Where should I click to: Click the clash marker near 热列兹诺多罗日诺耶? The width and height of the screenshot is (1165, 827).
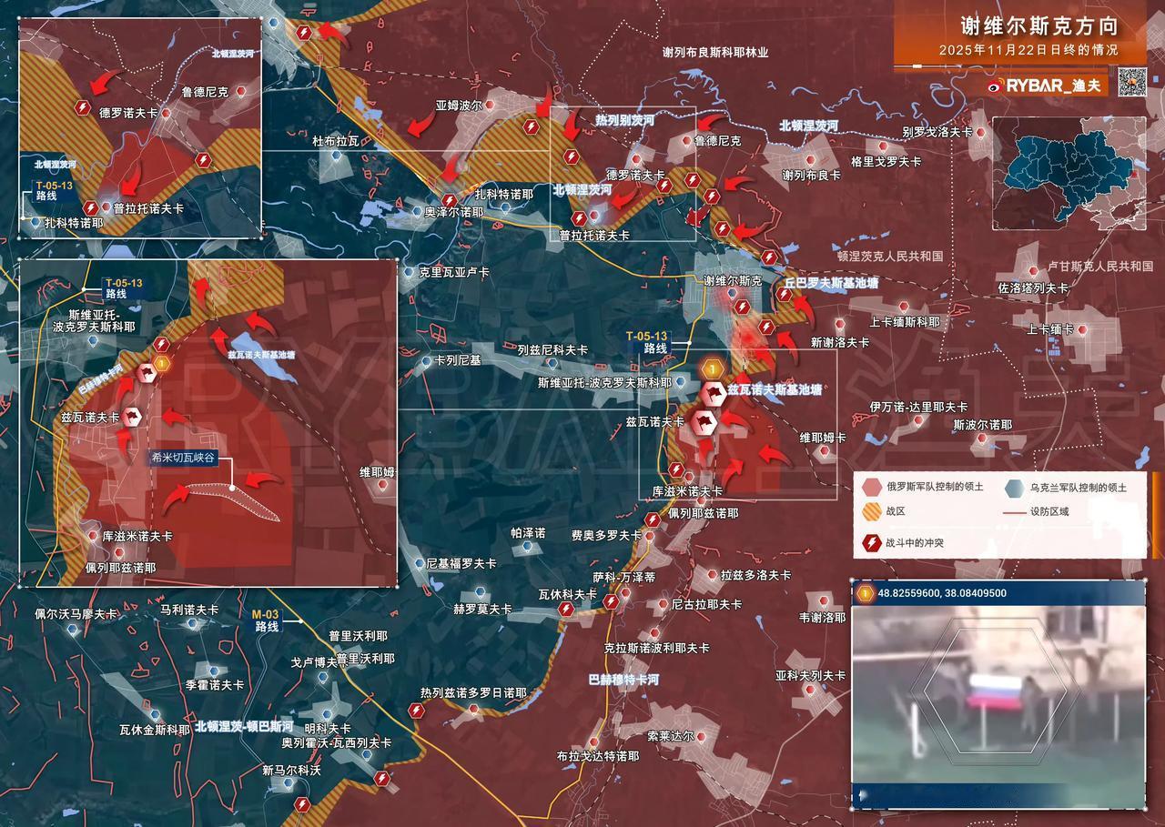coord(418,712)
